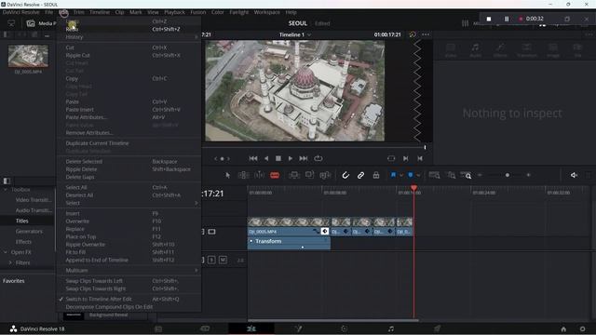Image resolution: width=596 pixels, height=335 pixels.
Task: Toggle the Mute button on audio track
Action: (x=223, y=261)
